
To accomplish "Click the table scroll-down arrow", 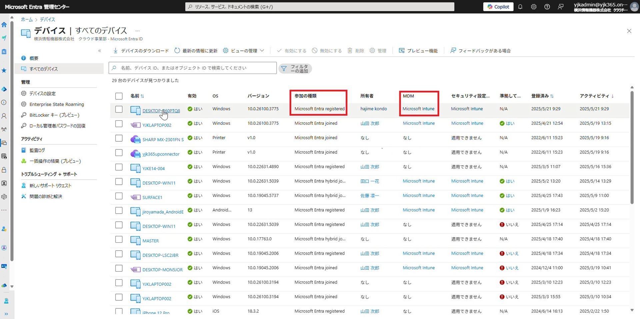I will pyautogui.click(x=632, y=310).
